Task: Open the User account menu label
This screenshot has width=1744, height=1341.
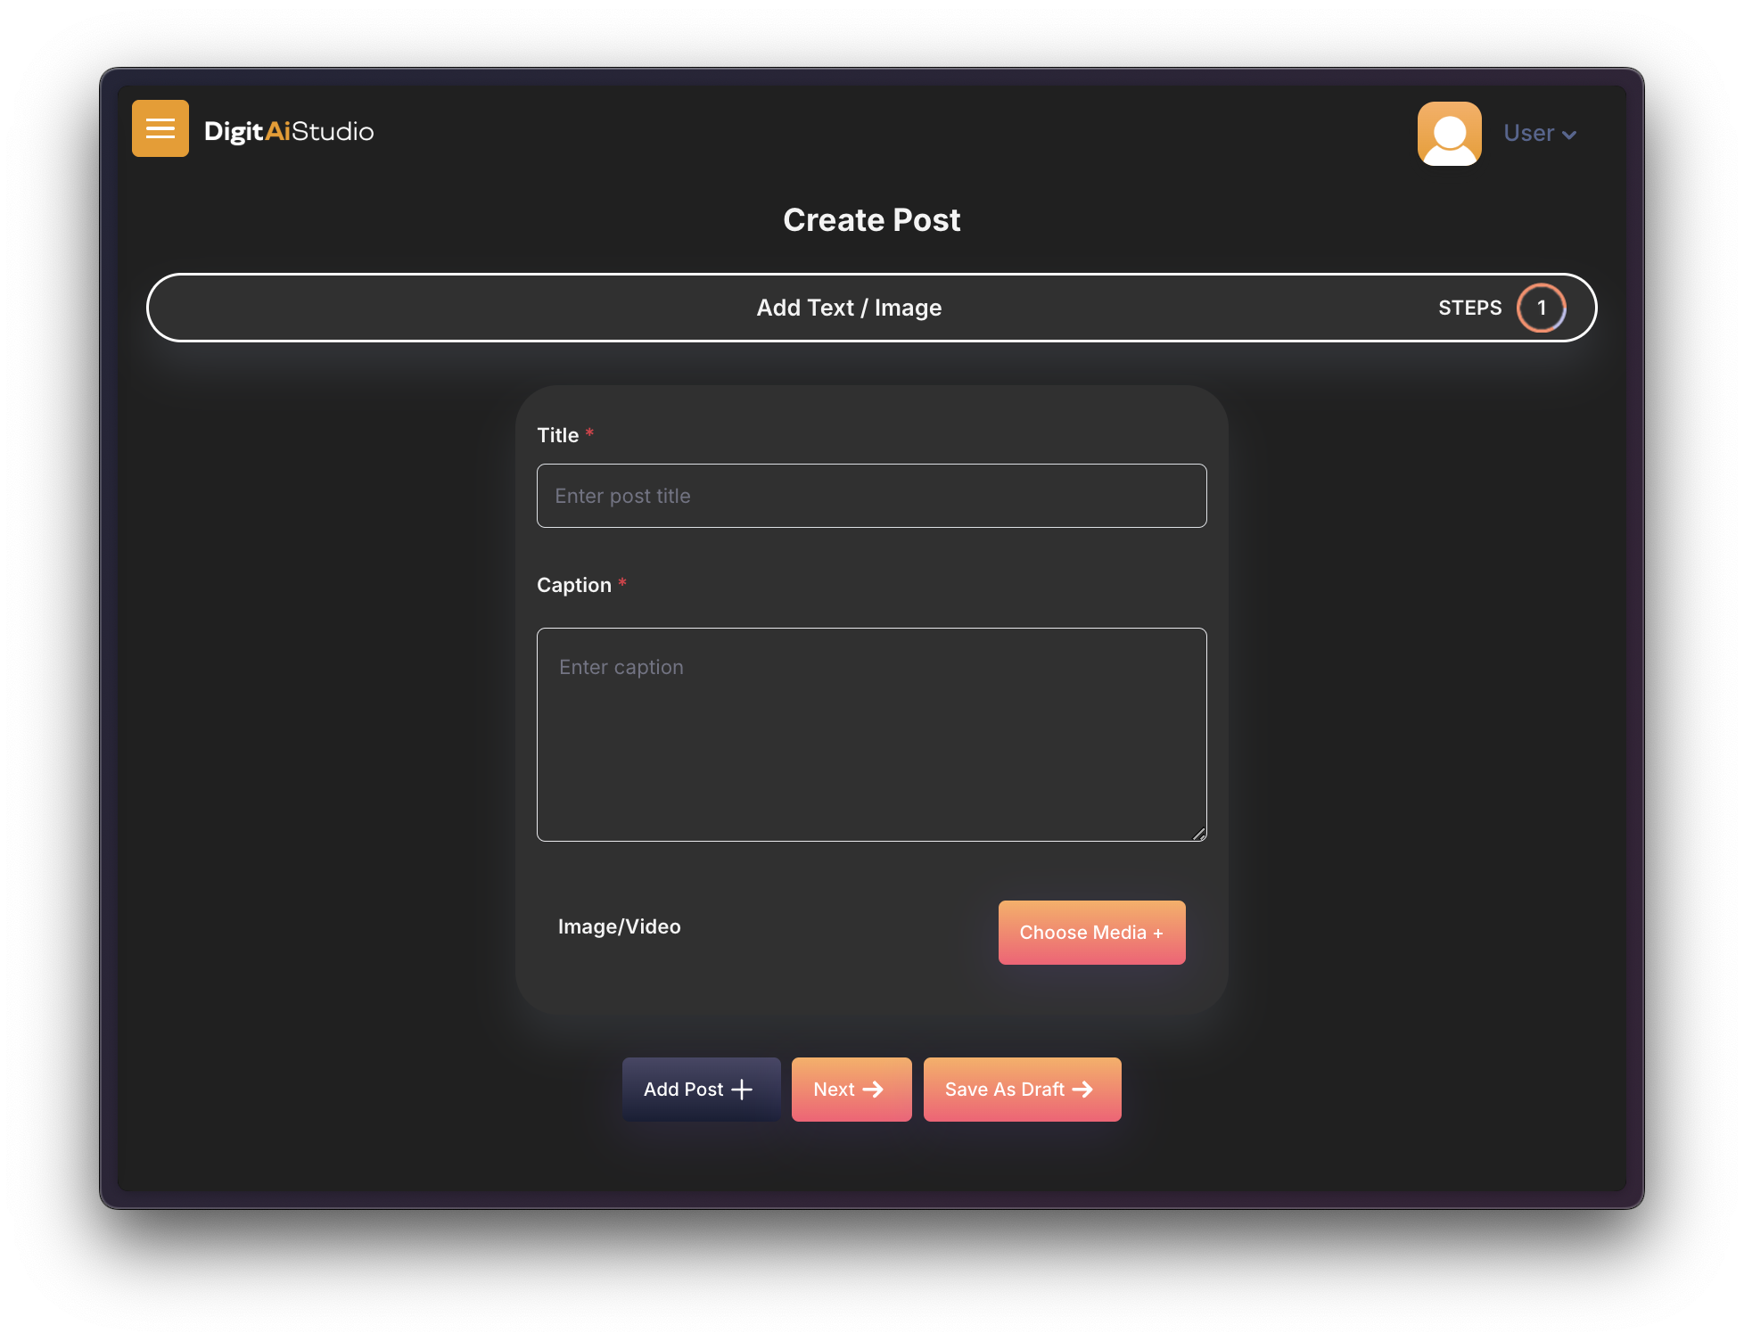Action: (1528, 133)
